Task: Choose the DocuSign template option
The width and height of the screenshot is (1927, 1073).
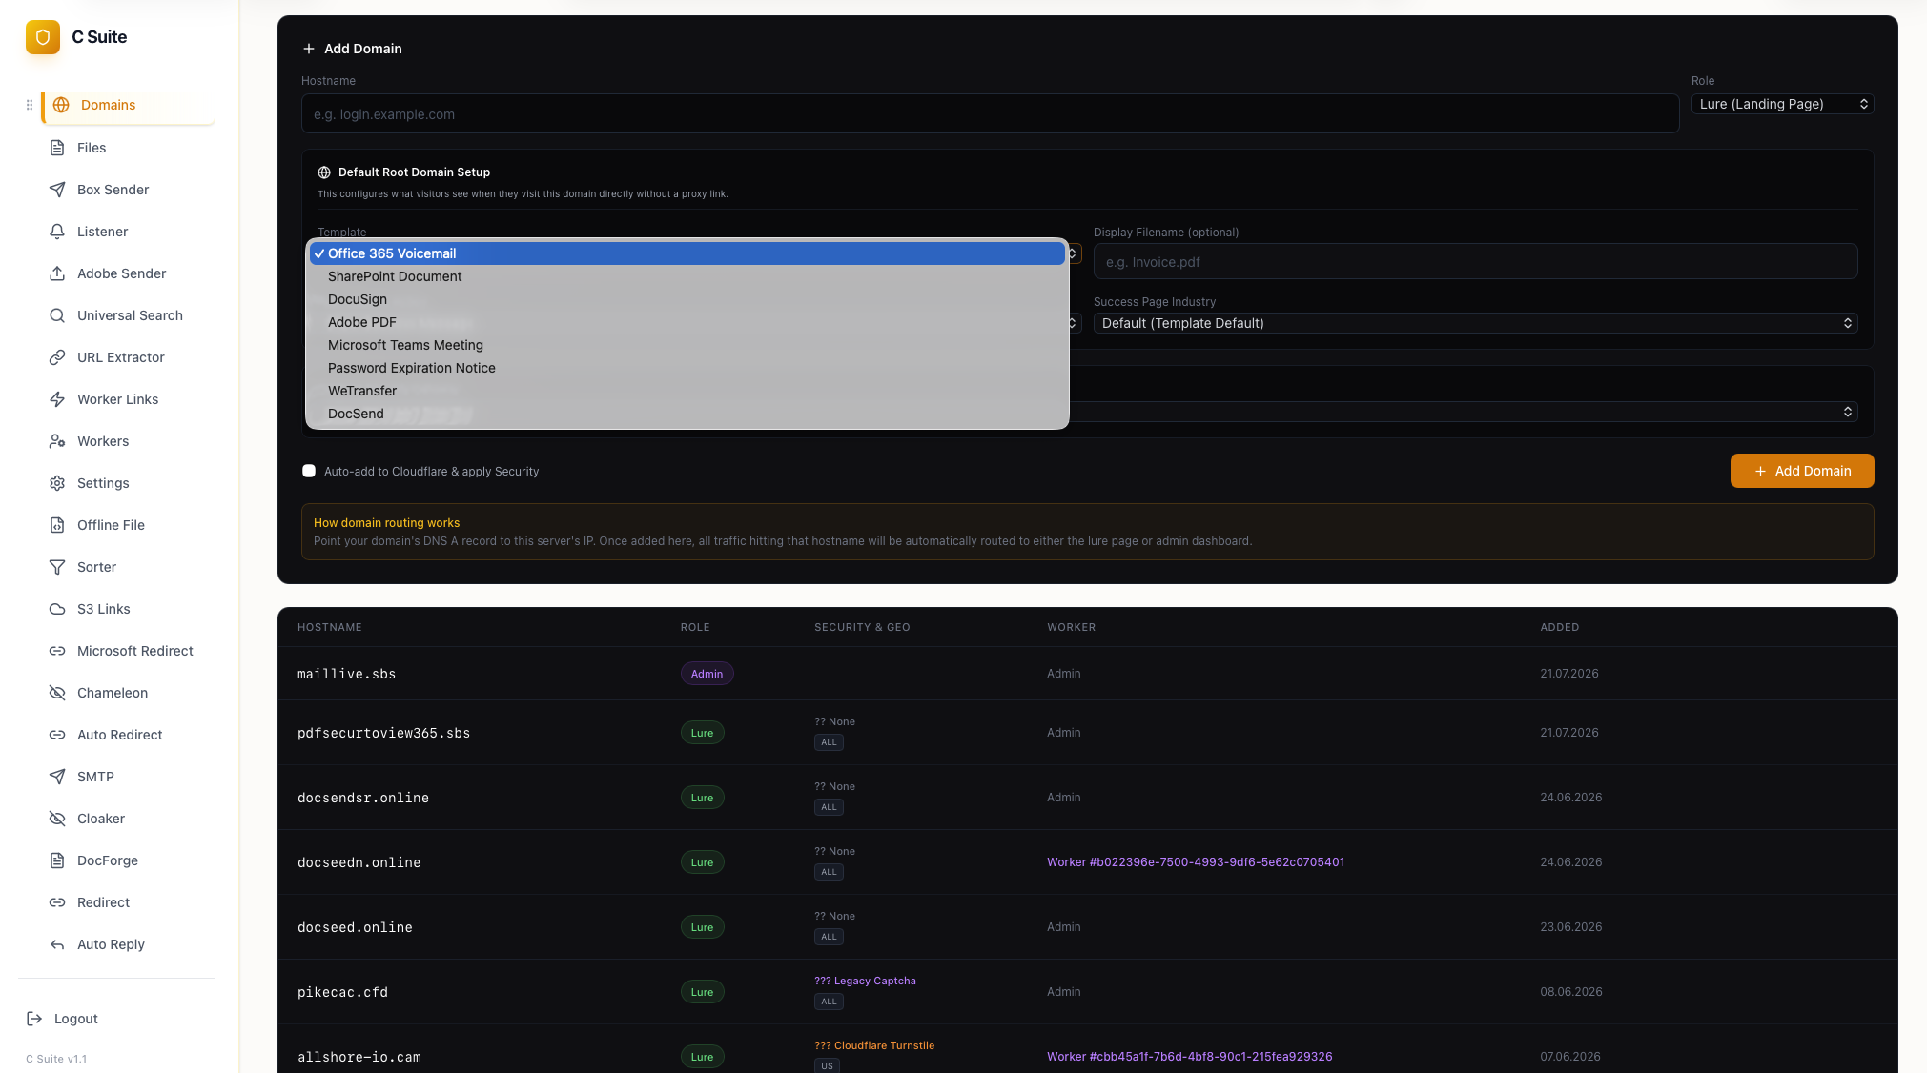Action: coord(687,299)
